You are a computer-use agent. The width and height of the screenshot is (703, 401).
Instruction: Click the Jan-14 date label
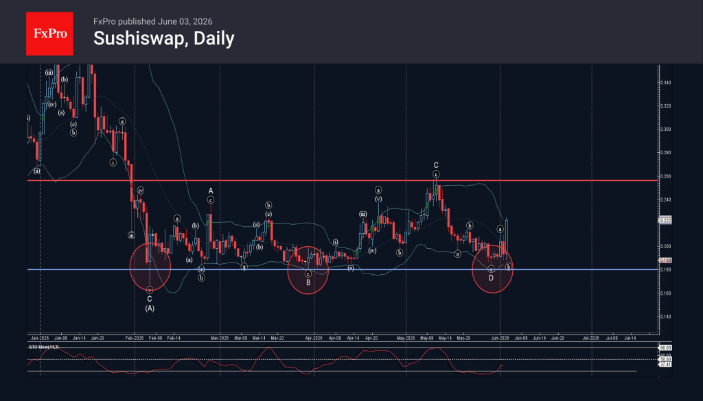80,339
